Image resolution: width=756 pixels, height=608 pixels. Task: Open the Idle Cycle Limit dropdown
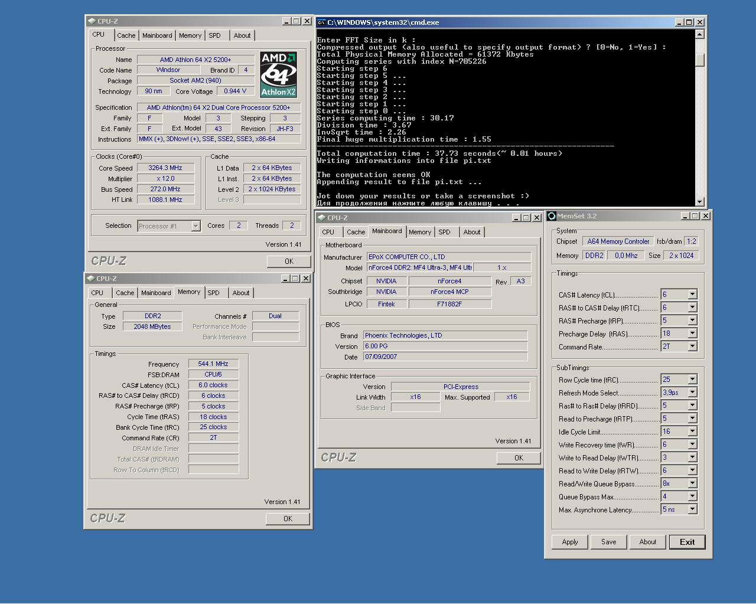click(692, 431)
